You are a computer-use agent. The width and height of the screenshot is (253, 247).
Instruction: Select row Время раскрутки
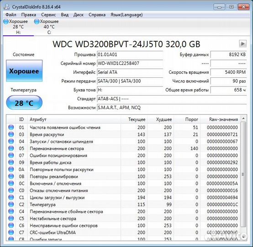(123, 134)
